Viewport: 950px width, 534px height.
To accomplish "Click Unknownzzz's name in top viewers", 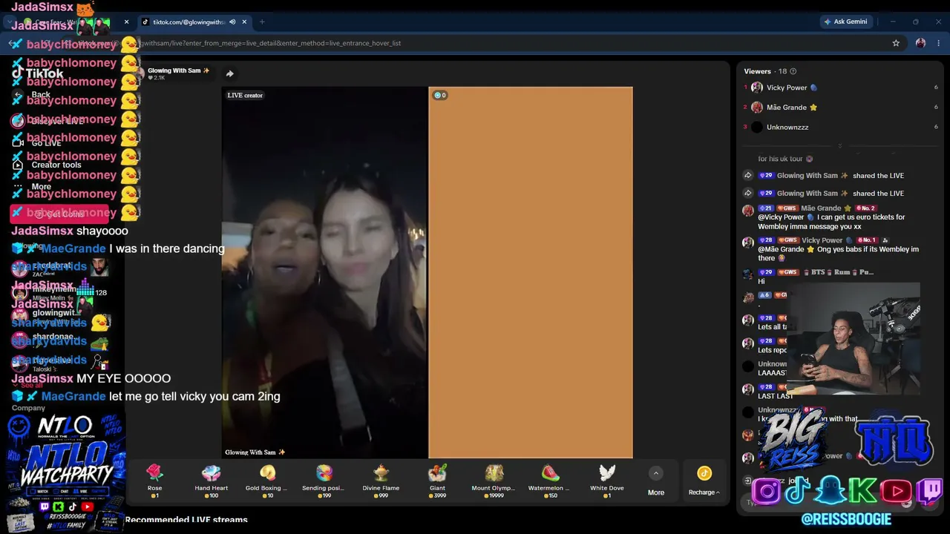I will pyautogui.click(x=787, y=128).
